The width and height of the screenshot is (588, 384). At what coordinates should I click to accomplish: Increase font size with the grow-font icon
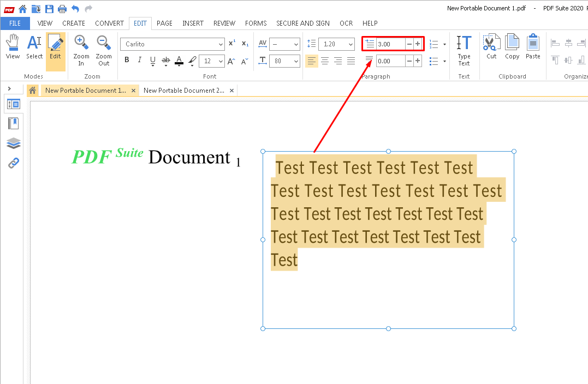pyautogui.click(x=231, y=61)
